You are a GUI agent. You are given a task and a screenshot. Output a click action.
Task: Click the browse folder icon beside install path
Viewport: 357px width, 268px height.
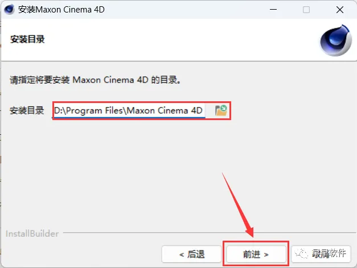(x=221, y=110)
